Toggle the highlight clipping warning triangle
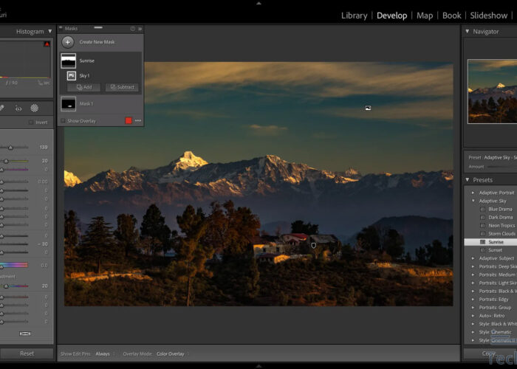The image size is (517, 369). tap(47, 44)
